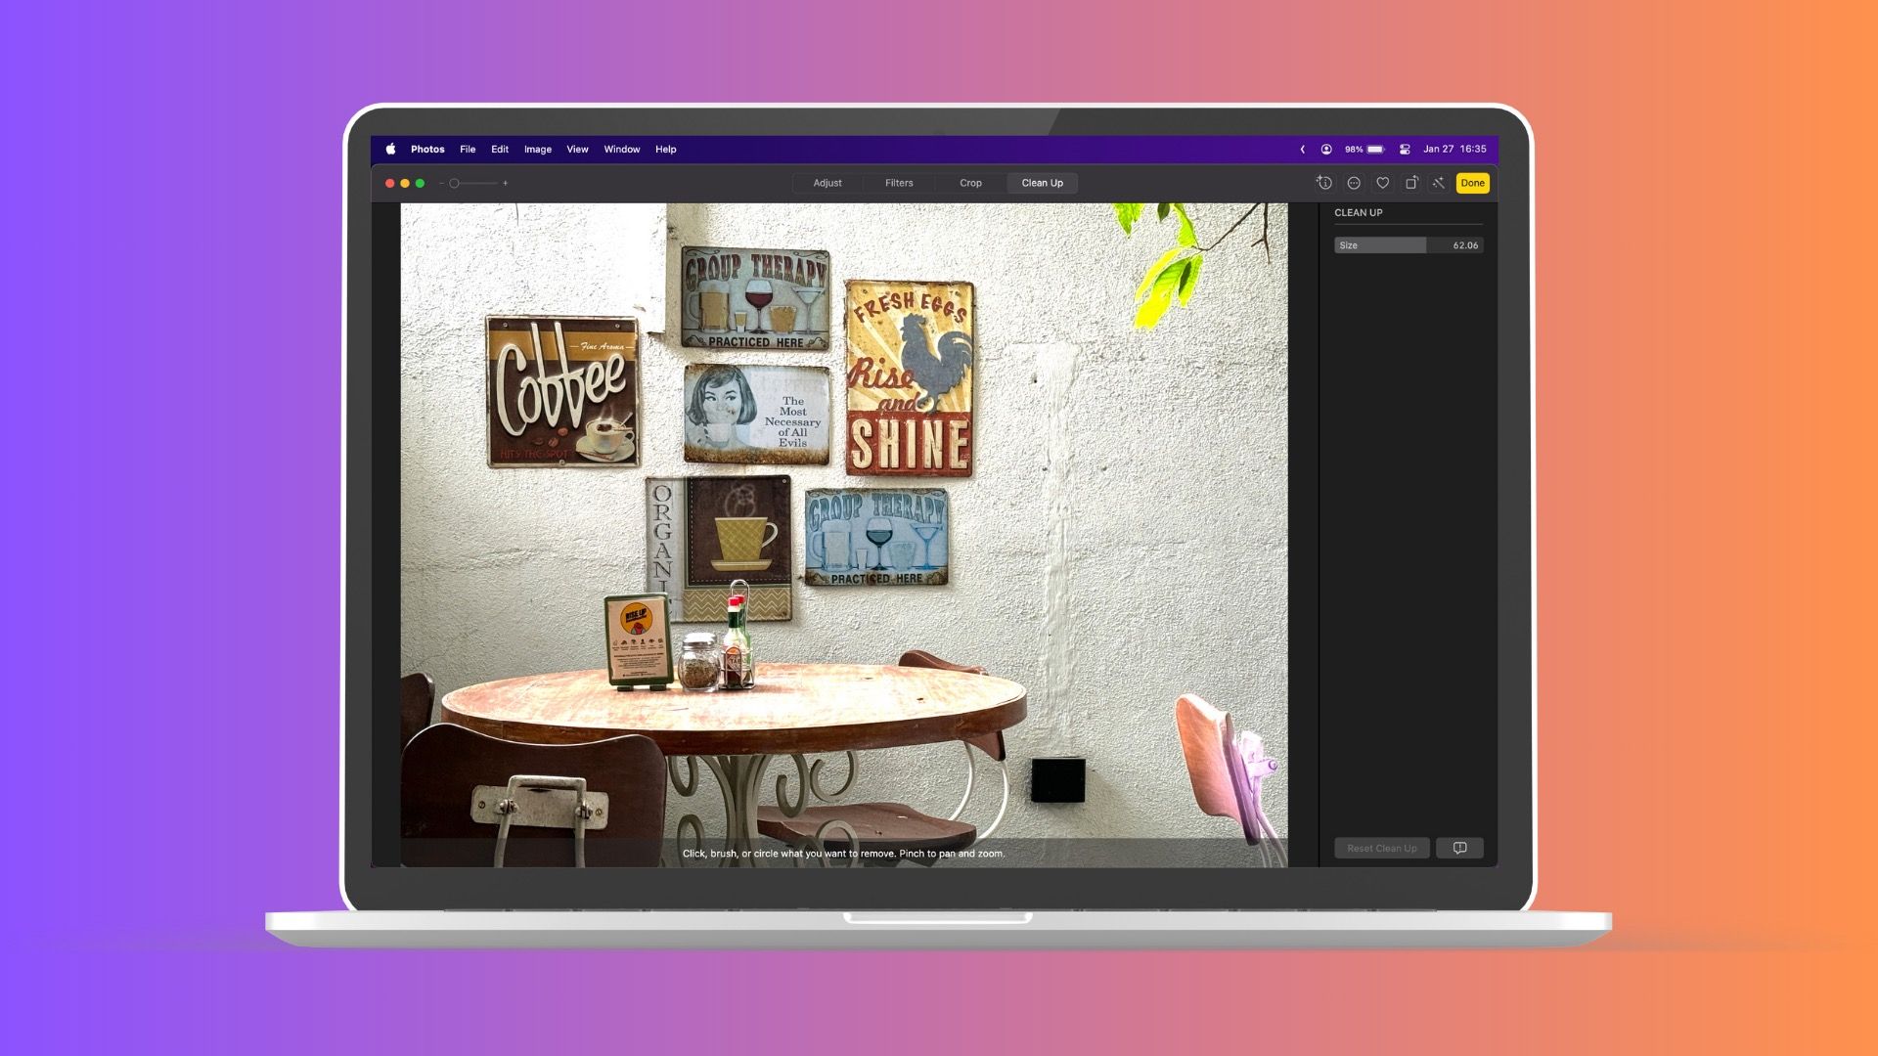Expand hidden menu bar items chevron
1878x1056 pixels.
pyautogui.click(x=1302, y=150)
